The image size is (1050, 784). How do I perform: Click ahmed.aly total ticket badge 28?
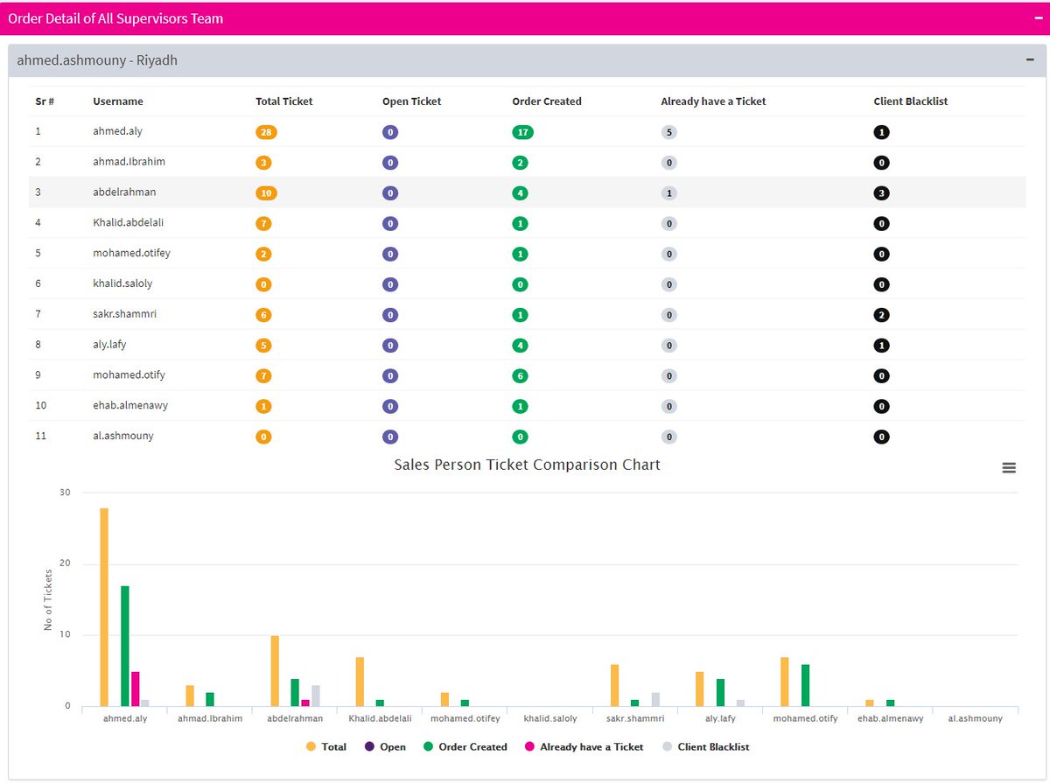pos(266,132)
